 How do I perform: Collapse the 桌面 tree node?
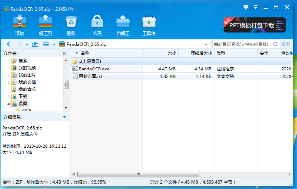click(9, 104)
